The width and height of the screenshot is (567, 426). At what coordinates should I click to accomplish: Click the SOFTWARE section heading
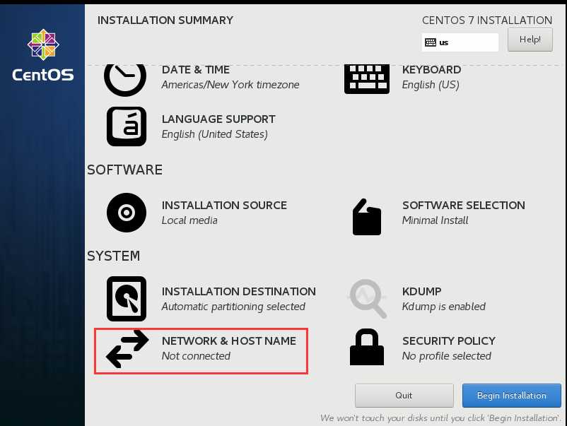(x=124, y=170)
